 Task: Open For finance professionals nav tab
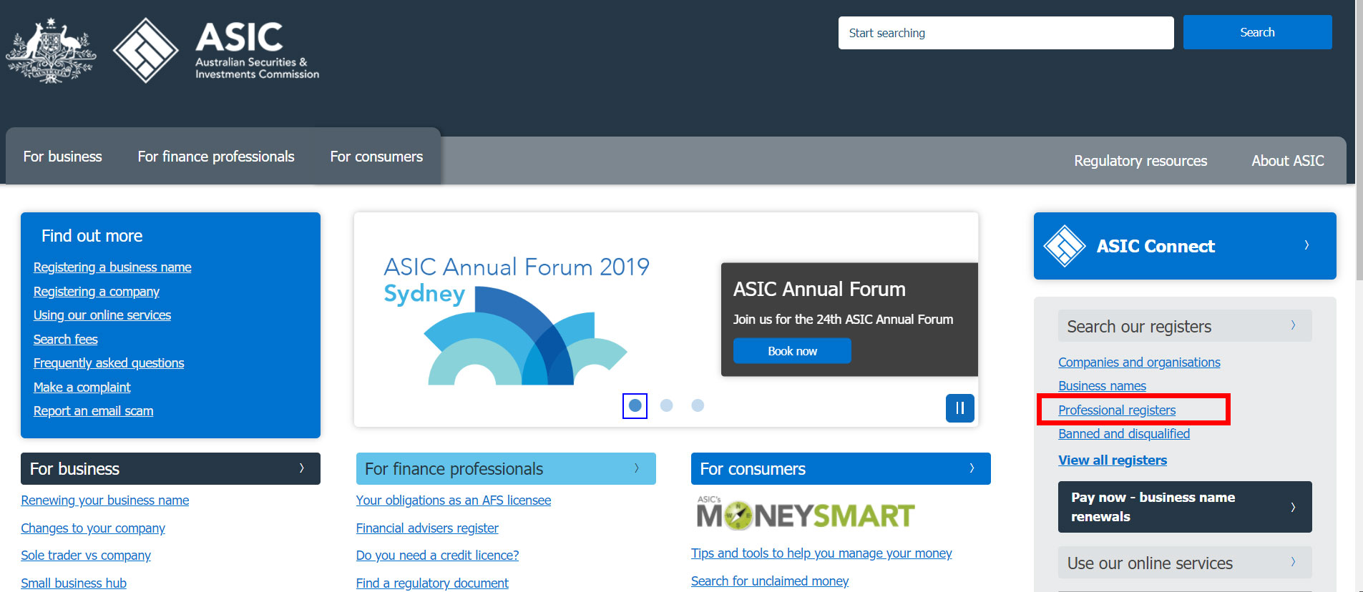click(216, 157)
